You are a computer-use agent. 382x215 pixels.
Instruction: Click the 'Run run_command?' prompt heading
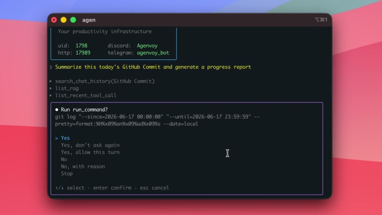[84, 110]
